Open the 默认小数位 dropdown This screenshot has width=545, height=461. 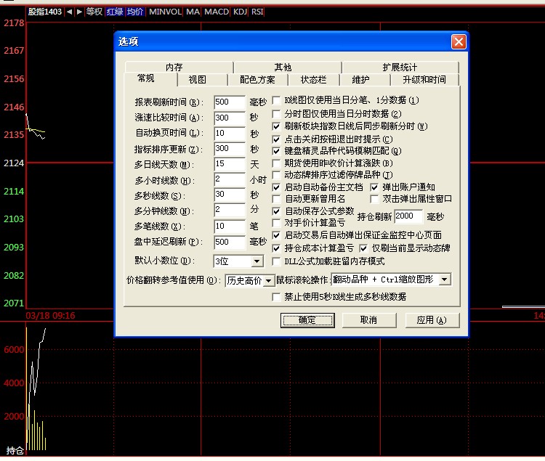(x=257, y=261)
